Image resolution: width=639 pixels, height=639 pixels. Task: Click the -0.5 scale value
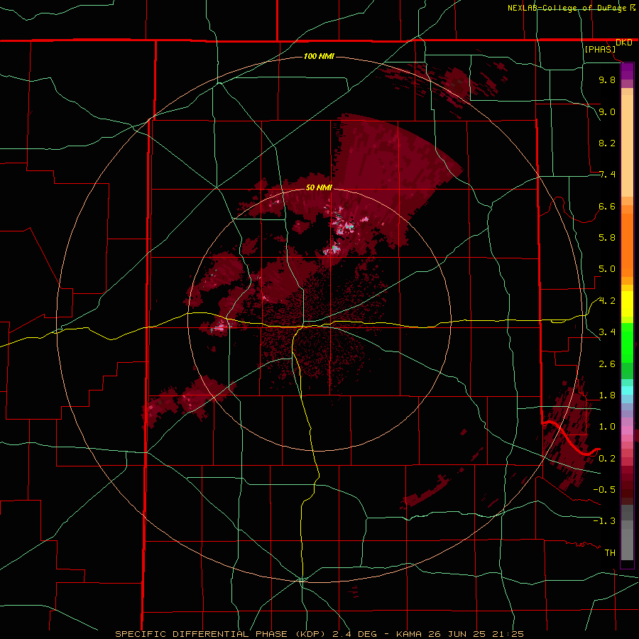(604, 490)
